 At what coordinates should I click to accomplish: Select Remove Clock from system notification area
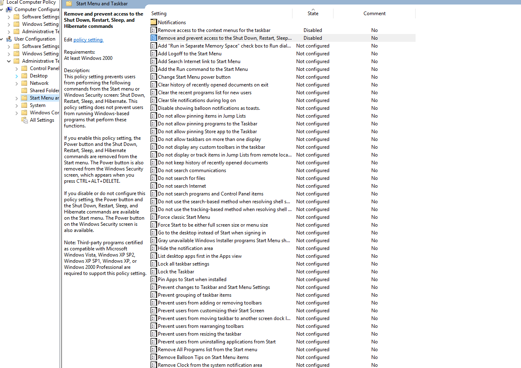pyautogui.click(x=210, y=365)
